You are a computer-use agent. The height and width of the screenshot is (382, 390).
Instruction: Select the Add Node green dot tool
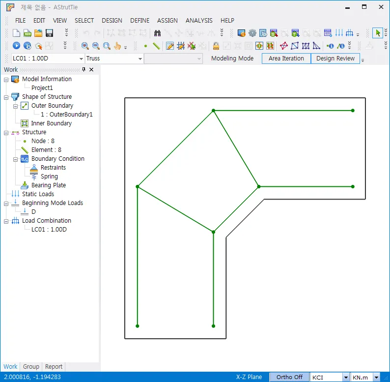[x=145, y=46]
